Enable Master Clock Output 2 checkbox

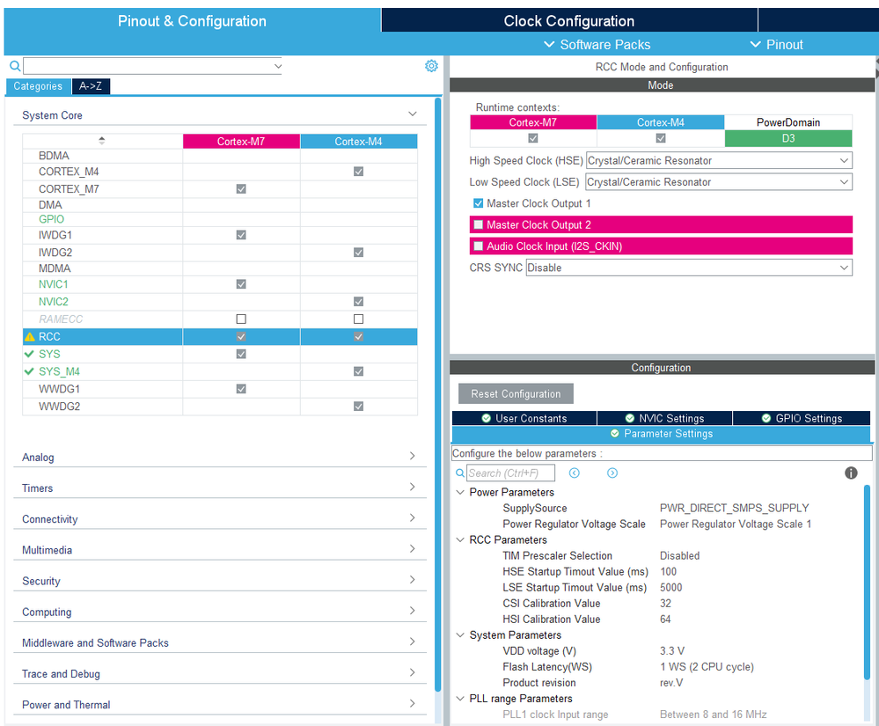click(478, 224)
